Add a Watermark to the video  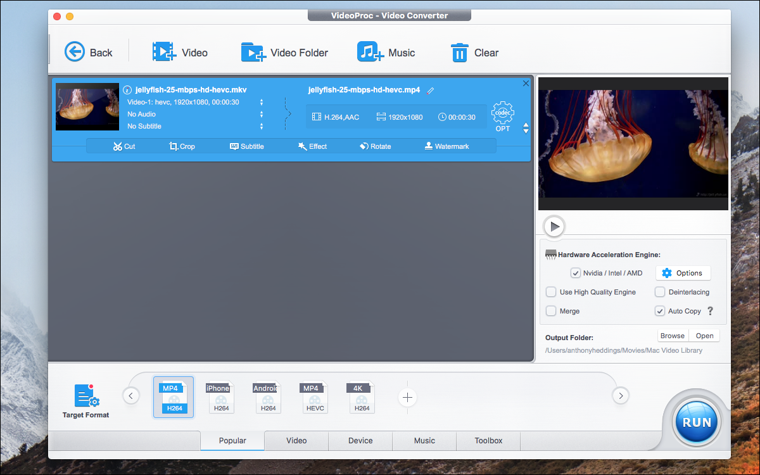pos(446,146)
